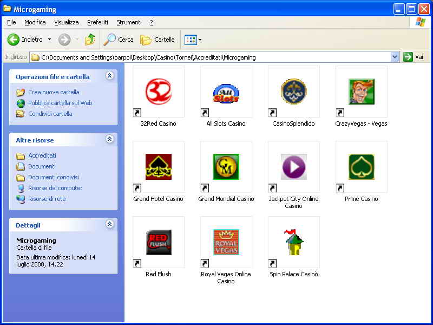The image size is (433, 325).
Task: Select the All Slots Casino icon
Action: pyautogui.click(x=226, y=93)
